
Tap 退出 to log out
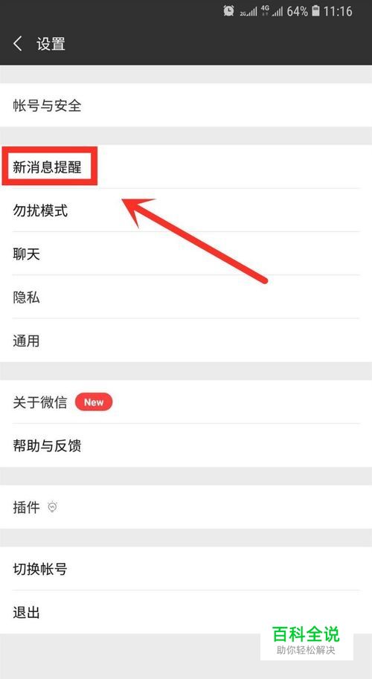(x=186, y=612)
